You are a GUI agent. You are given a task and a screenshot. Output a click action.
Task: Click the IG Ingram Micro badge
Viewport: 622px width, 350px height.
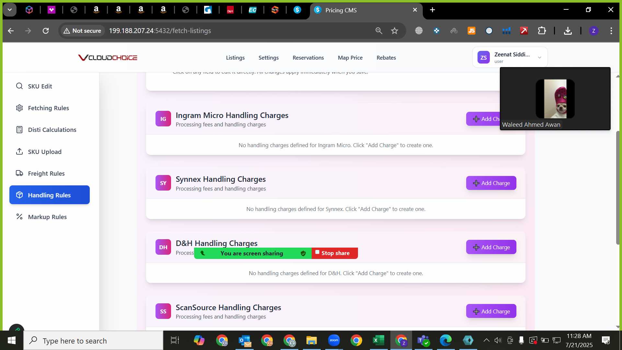click(x=163, y=119)
